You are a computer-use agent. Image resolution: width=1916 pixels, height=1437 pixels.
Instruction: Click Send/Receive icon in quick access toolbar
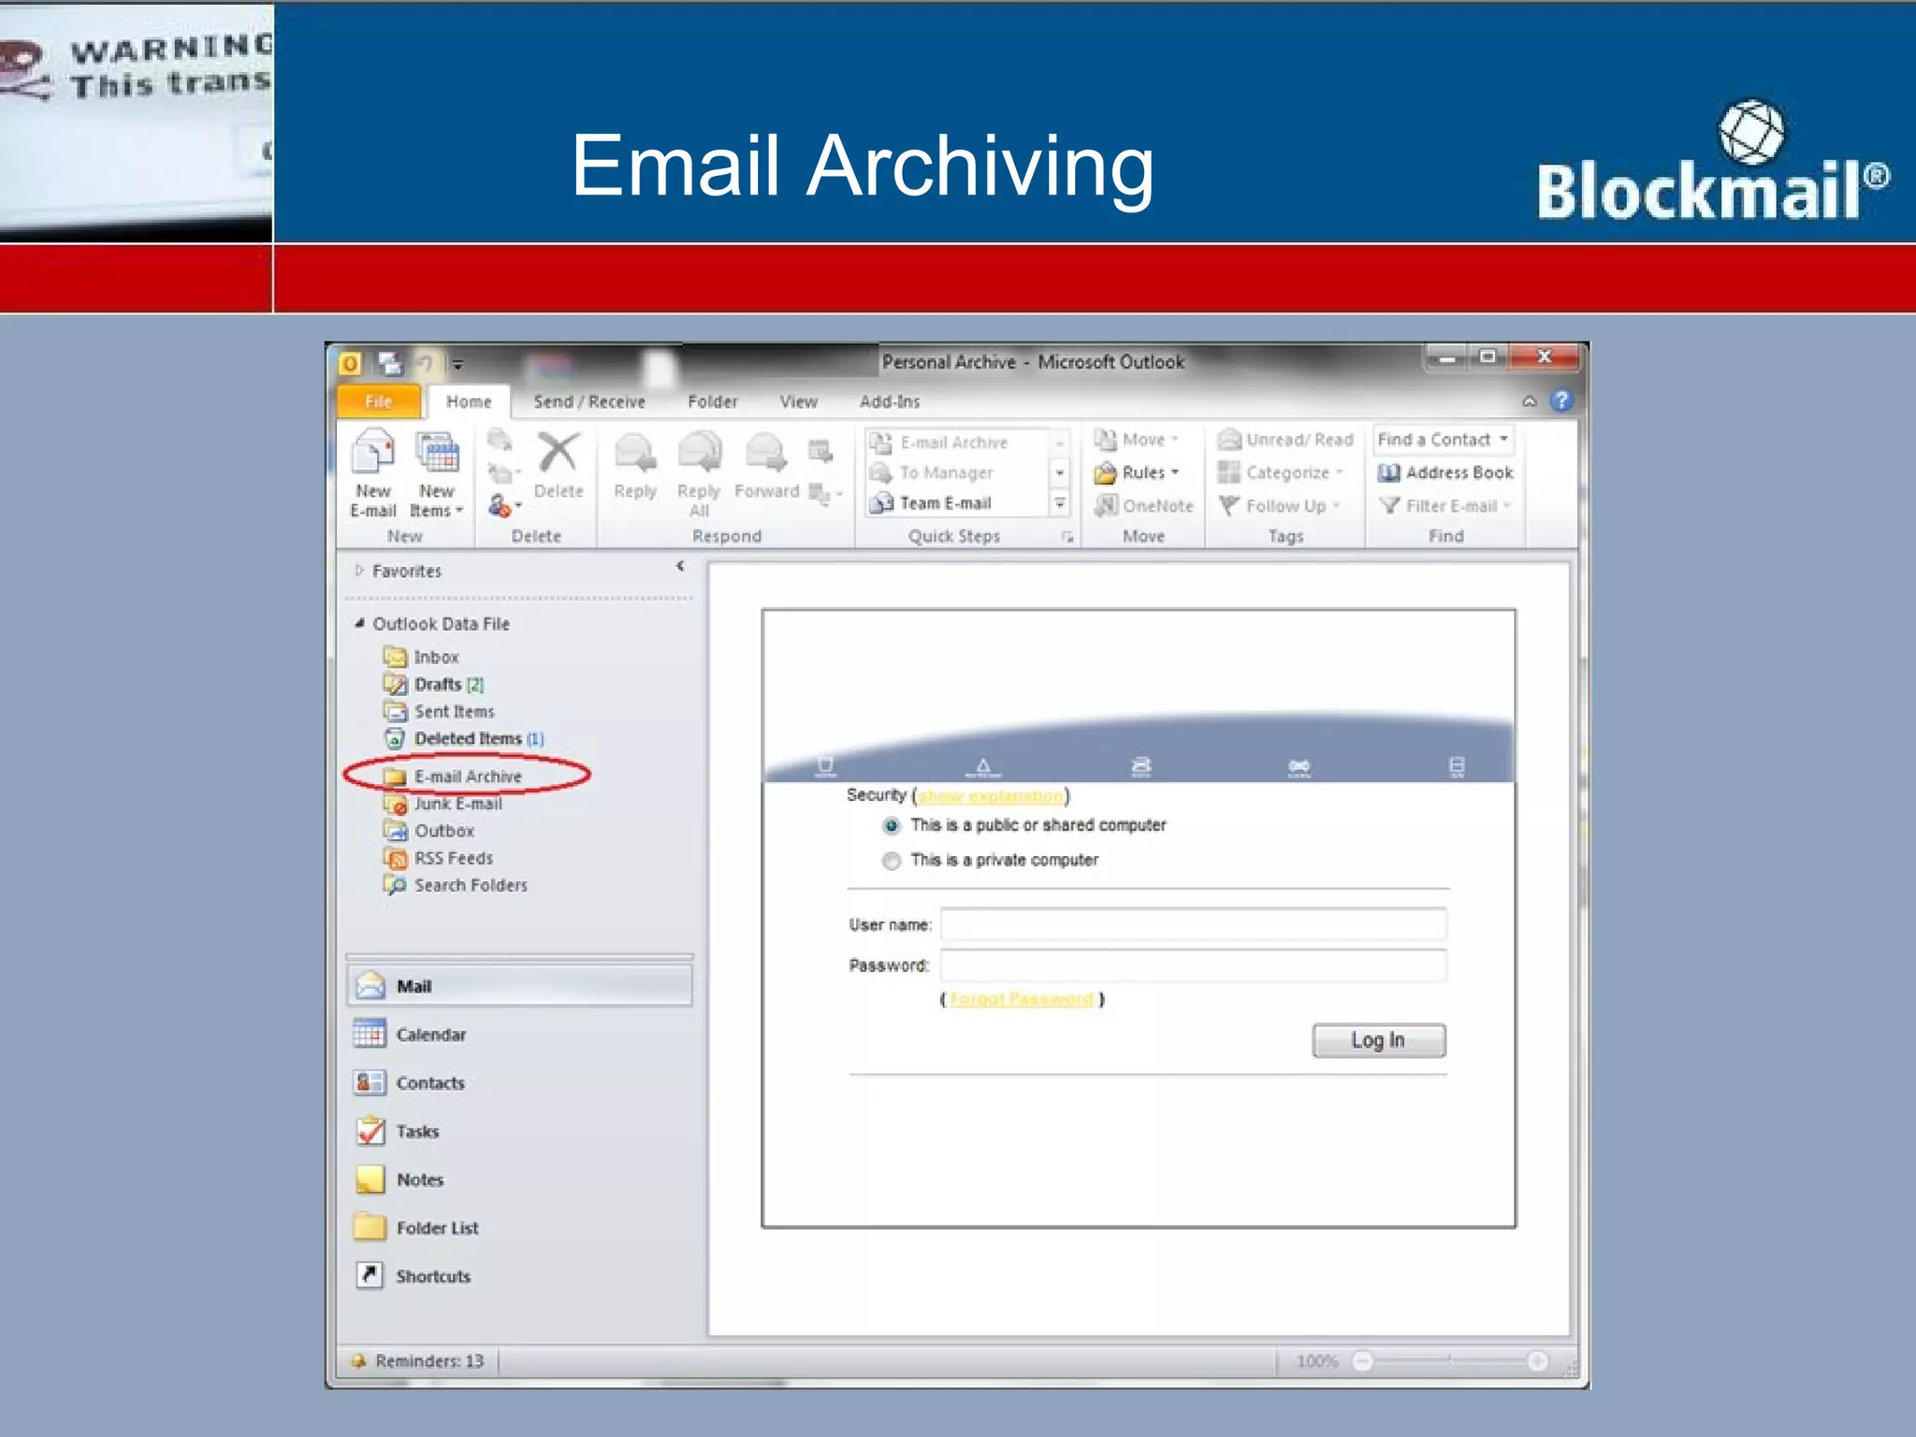click(x=390, y=362)
